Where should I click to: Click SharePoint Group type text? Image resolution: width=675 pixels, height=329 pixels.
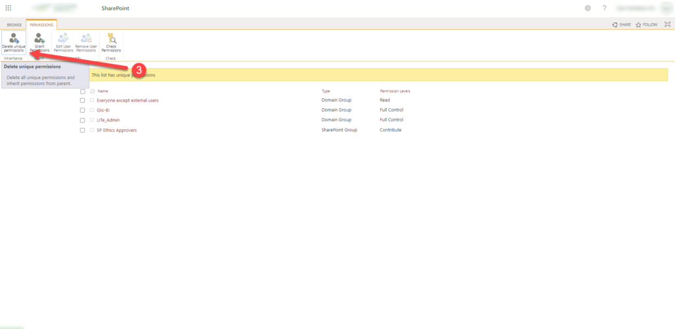point(339,130)
